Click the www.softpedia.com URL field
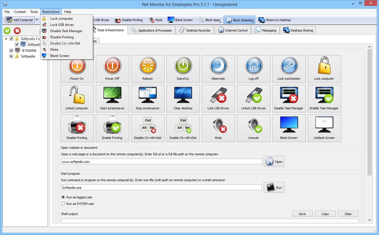379x235 pixels. pos(161,161)
